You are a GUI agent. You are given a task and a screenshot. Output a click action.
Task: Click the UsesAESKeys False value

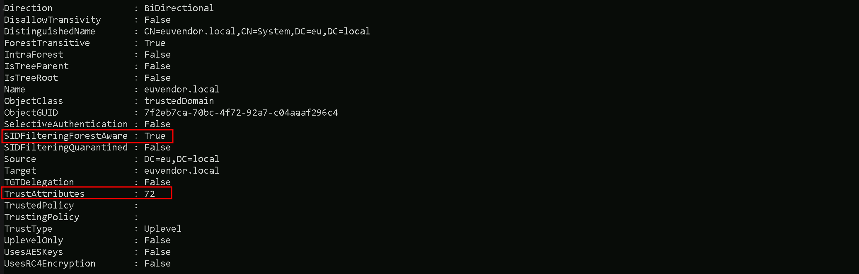pyautogui.click(x=157, y=252)
